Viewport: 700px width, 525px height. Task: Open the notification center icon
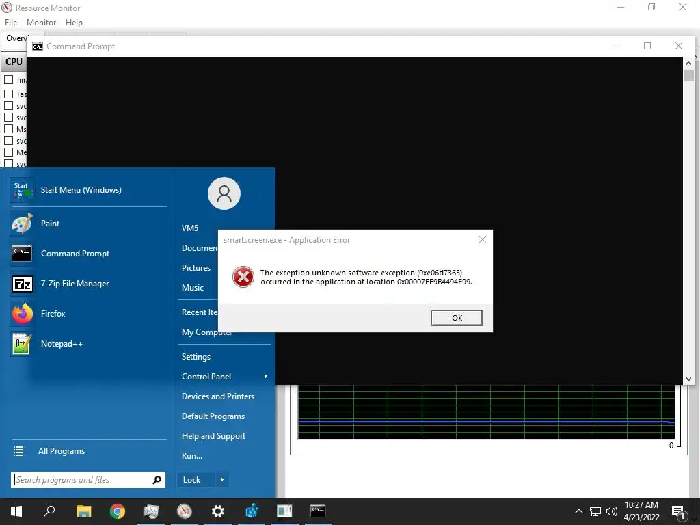679,512
